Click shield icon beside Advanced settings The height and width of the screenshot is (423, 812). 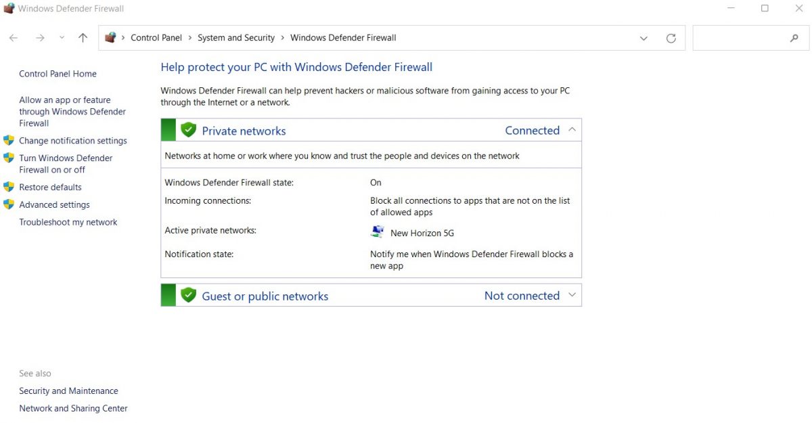click(x=9, y=204)
